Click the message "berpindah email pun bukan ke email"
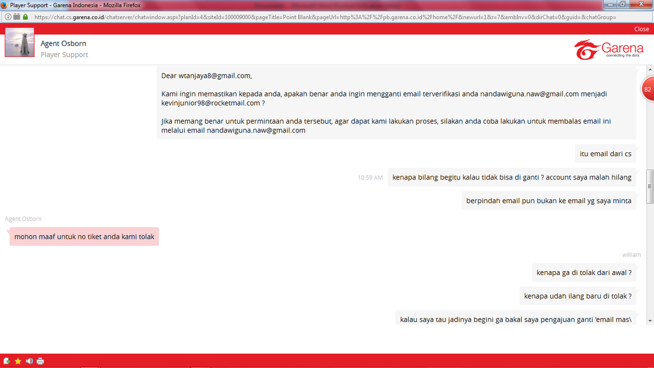Screen dimensions: 654x368 (549, 201)
